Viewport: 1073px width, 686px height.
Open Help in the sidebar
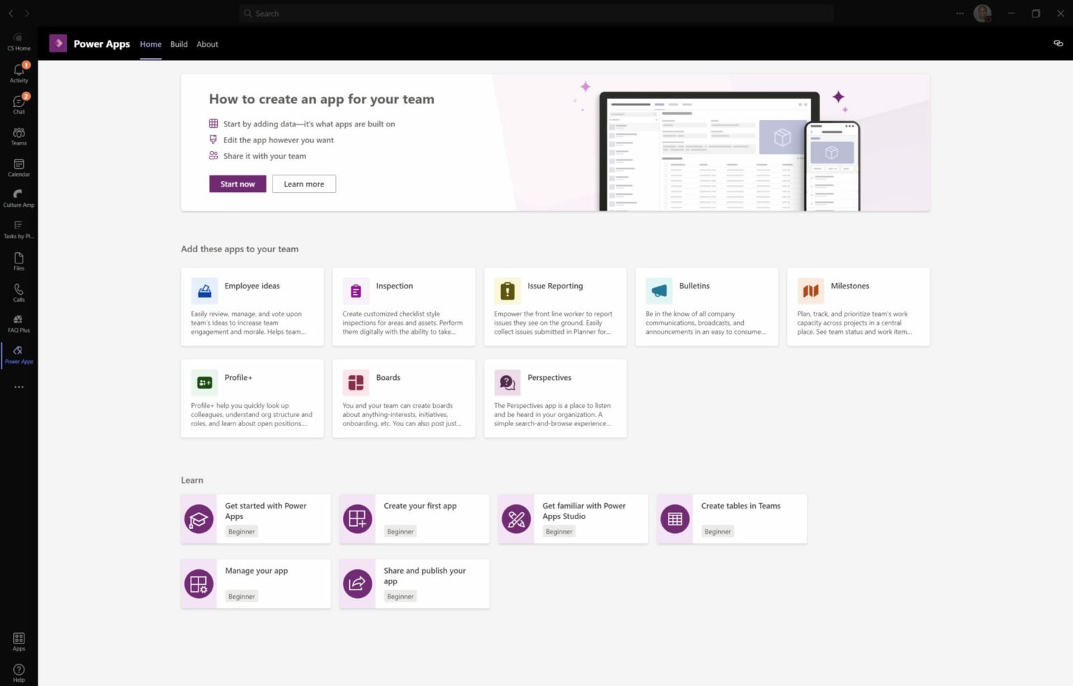[x=19, y=673]
